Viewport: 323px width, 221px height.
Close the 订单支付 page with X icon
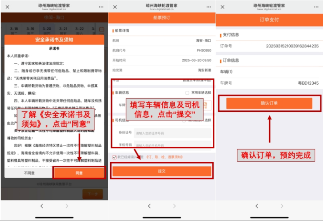223,7
